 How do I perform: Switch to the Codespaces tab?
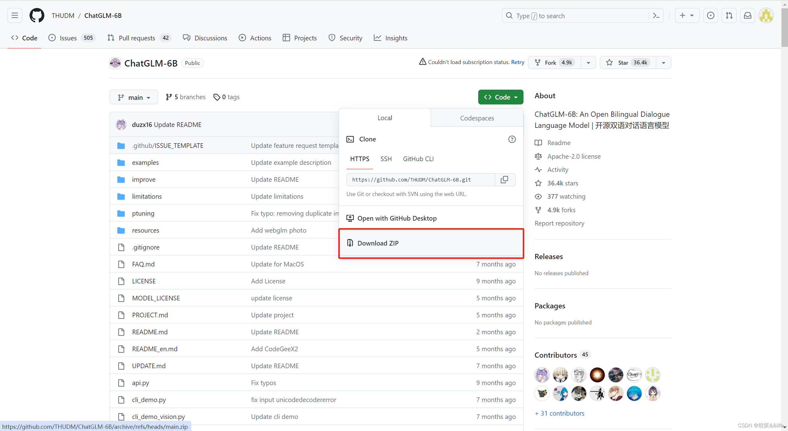coord(477,118)
